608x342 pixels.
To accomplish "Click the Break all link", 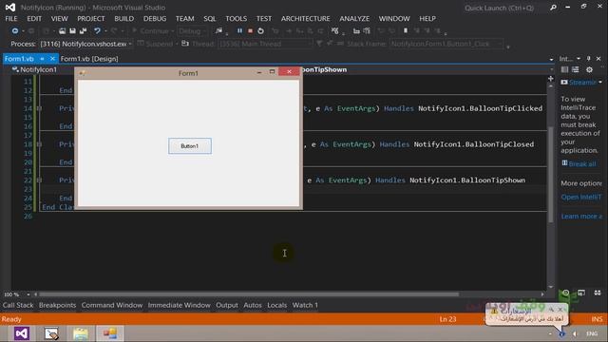I will (582, 164).
